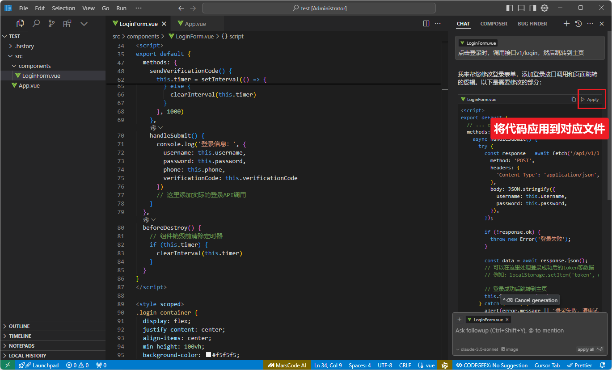Show additional views chevron in activity bar
Viewport: 612px width, 370px height.
[84, 24]
